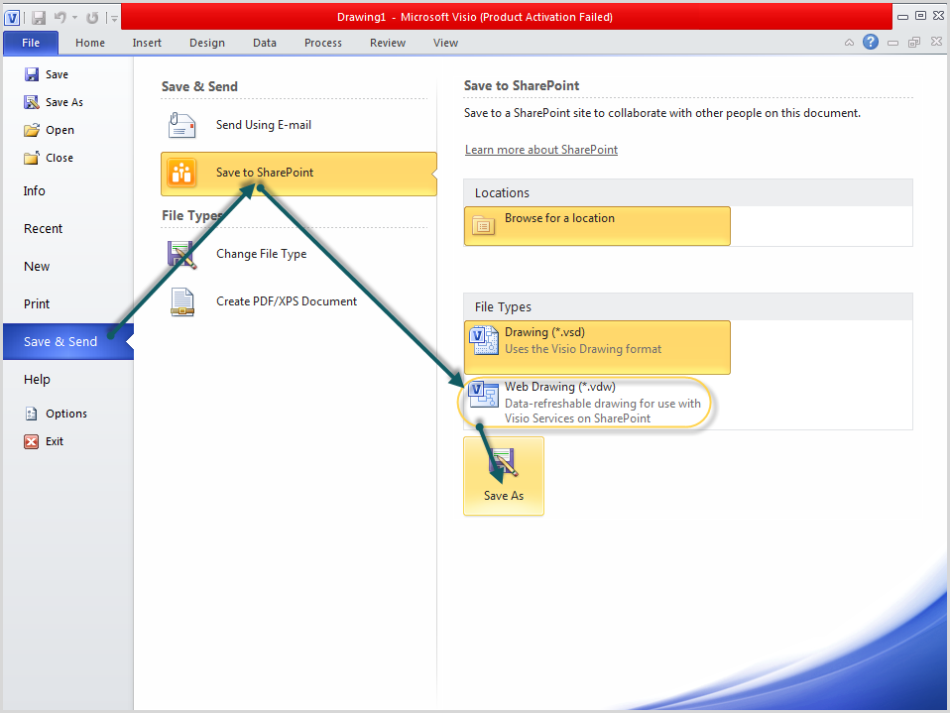Switch to the View ribbon tab
950x713 pixels.
(x=446, y=43)
